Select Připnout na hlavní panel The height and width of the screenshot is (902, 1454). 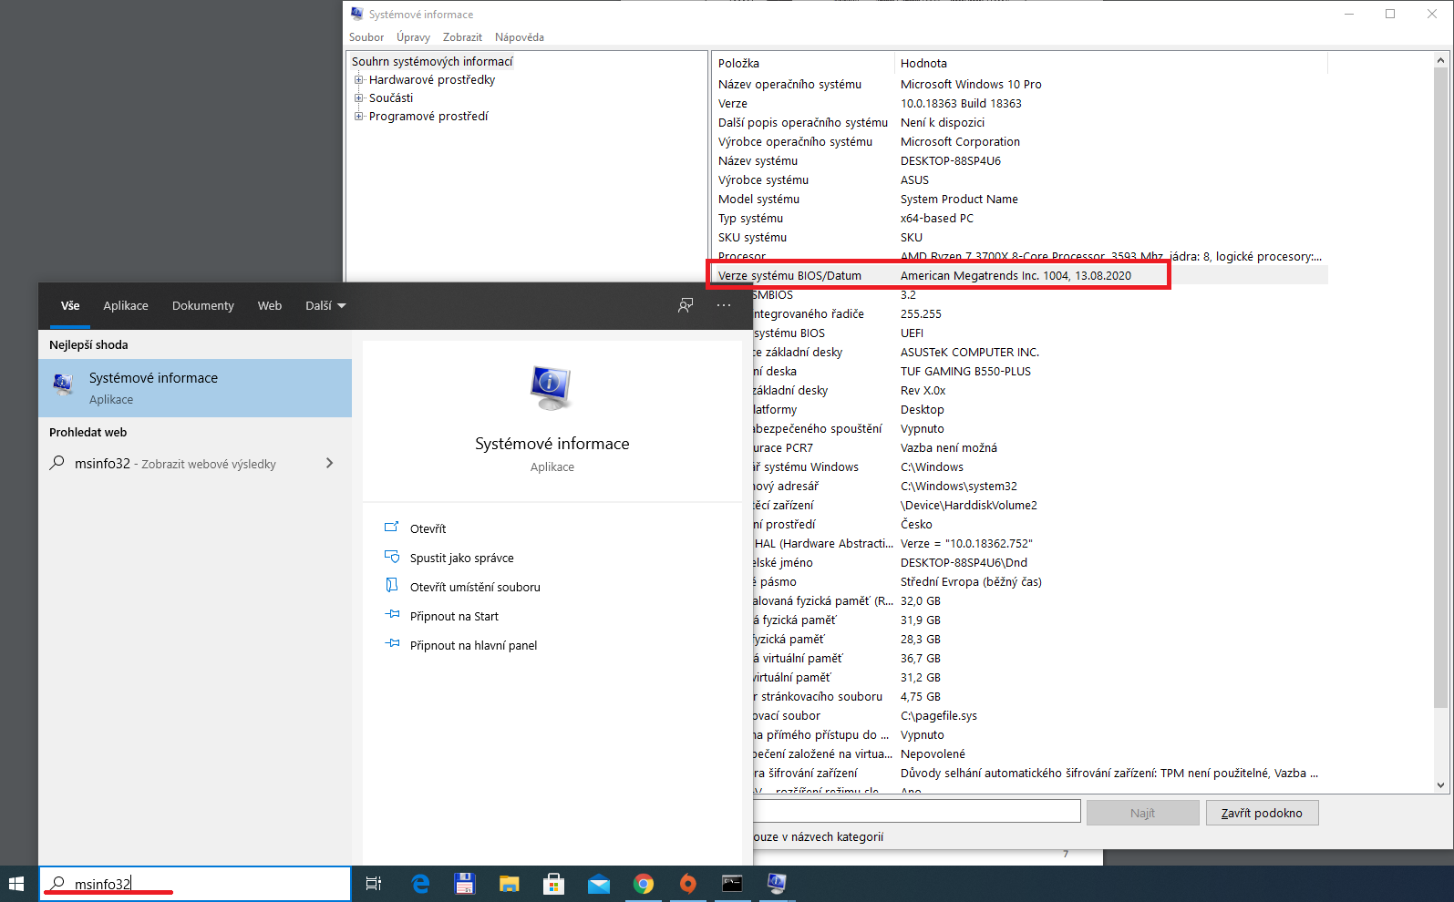[473, 645]
